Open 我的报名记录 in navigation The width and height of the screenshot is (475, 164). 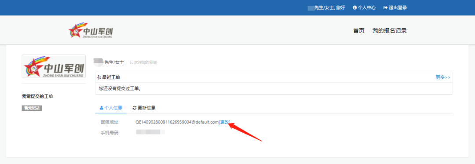coord(389,31)
